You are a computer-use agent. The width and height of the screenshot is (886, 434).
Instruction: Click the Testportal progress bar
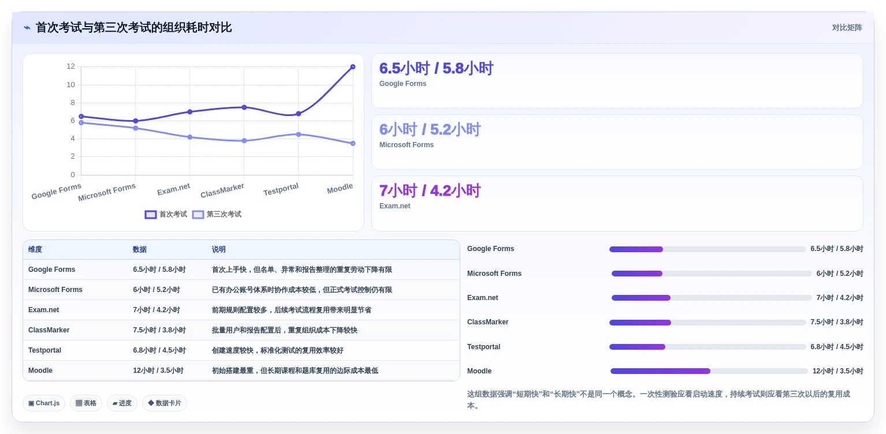708,347
